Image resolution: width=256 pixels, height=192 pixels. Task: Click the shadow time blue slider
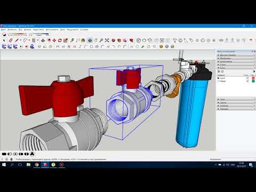[38, 34]
